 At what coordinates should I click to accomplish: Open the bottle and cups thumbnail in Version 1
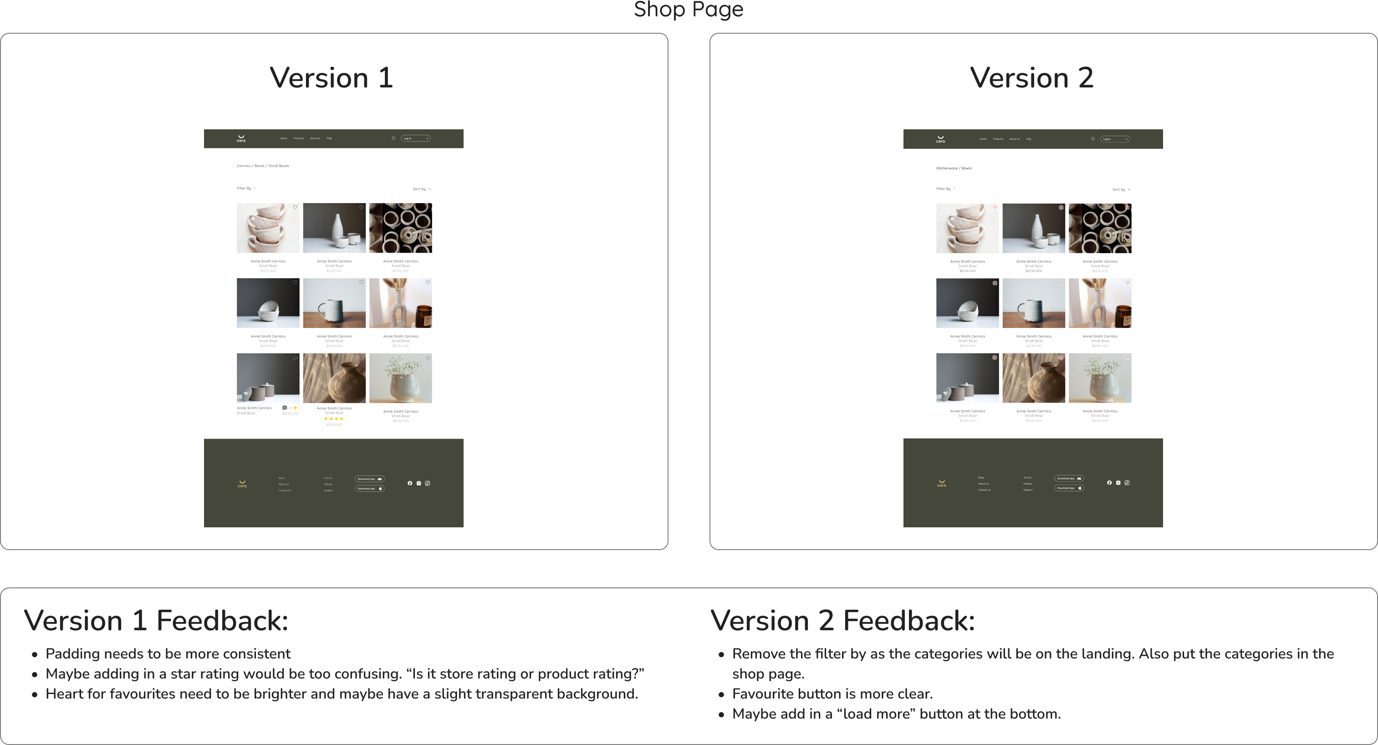(x=334, y=228)
